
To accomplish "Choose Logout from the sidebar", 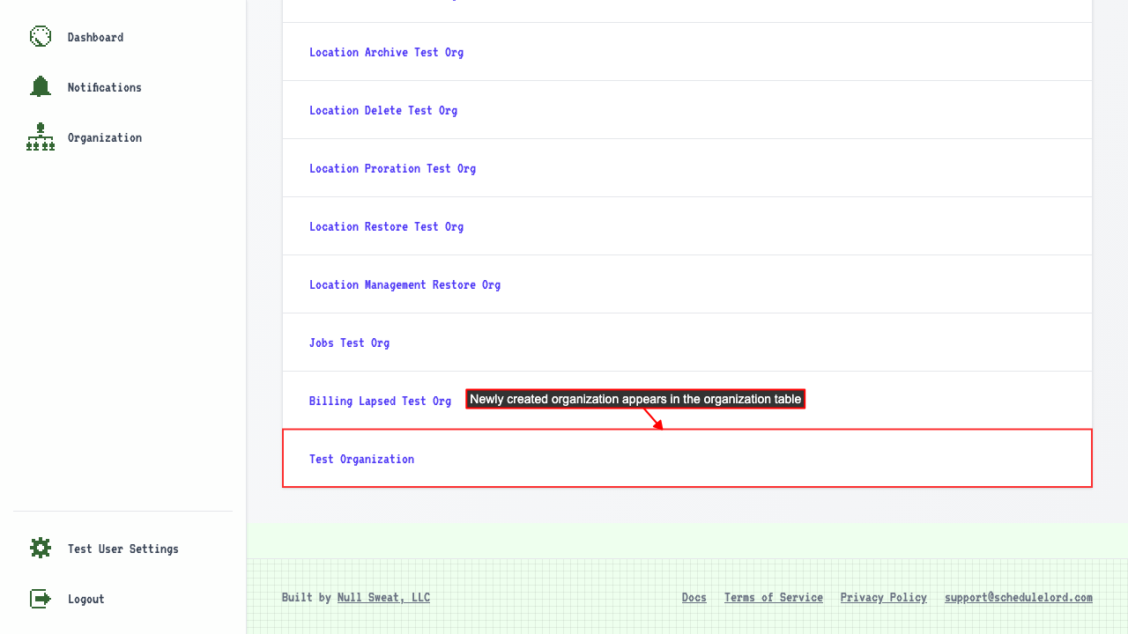I will tap(85, 599).
